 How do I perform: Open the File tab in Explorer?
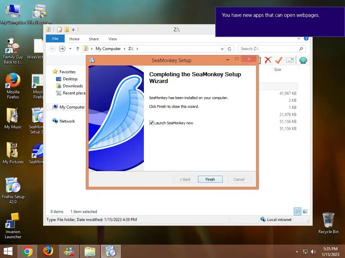pos(55,39)
